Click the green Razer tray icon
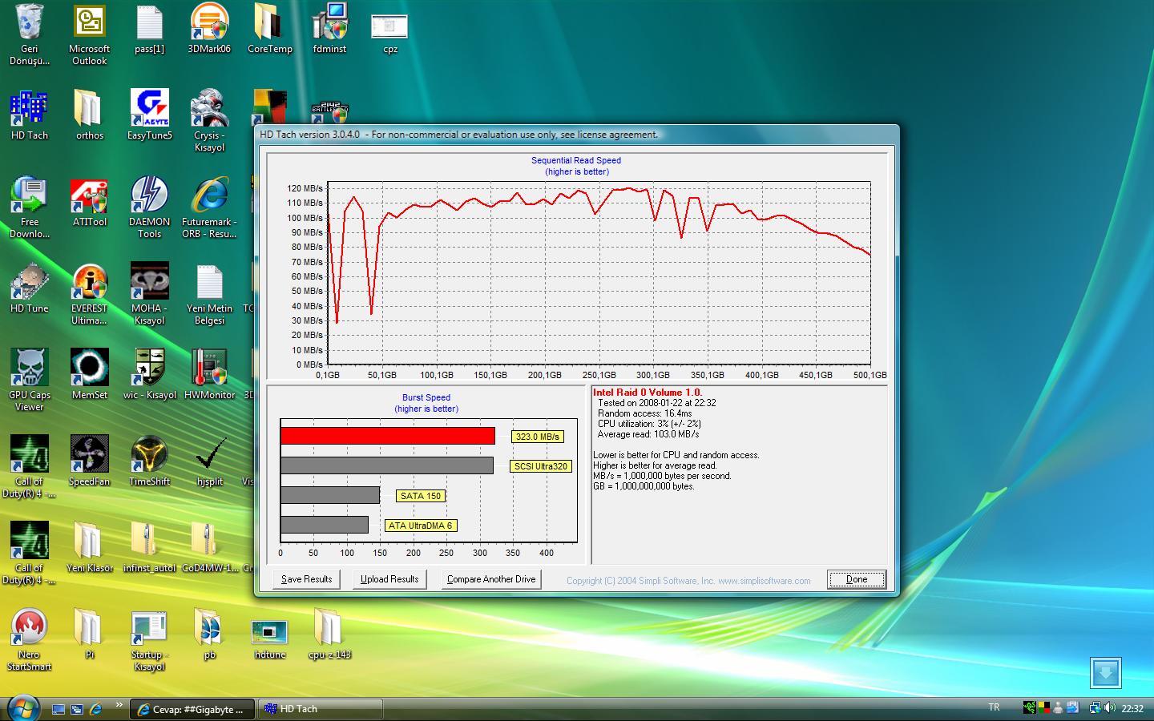 click(1029, 707)
